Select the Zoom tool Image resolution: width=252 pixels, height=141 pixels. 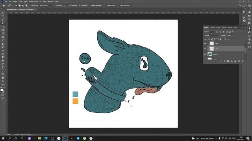[x=3, y=81]
